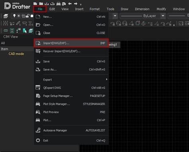Open the Insert menu
Viewport: 189px width, 152px height.
pyautogui.click(x=79, y=9)
